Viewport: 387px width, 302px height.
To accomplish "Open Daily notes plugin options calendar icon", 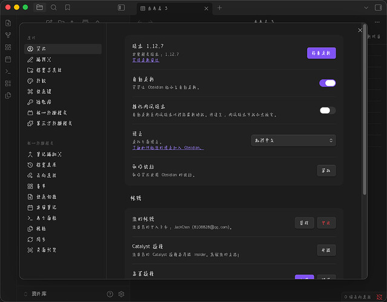I will coord(63,207).
